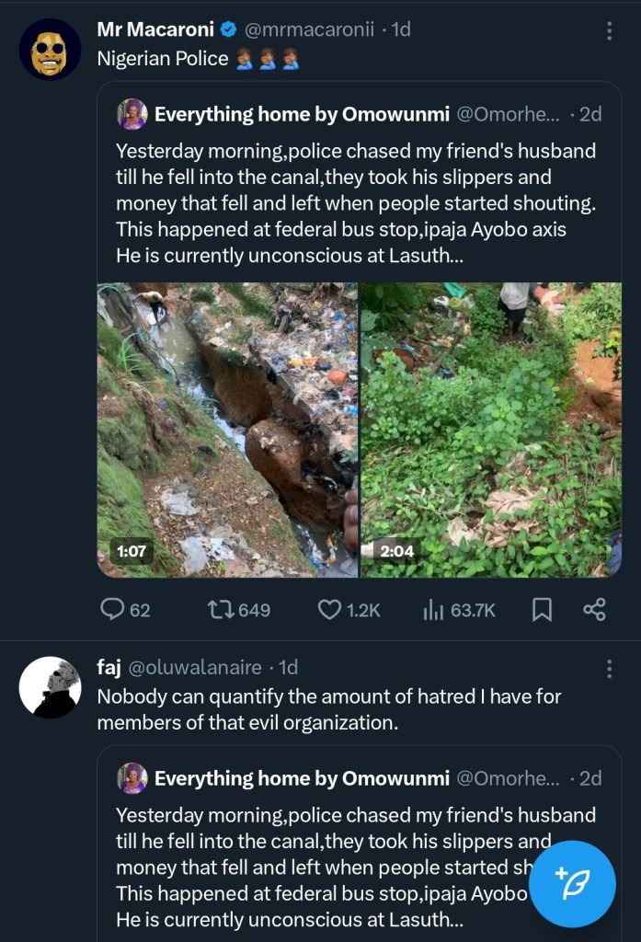Open more options on Mr Macaroni's tweet
Image resolution: width=641 pixels, height=942 pixels.
tap(609, 31)
